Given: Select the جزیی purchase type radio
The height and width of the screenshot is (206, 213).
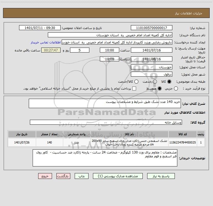Looking at the screenshot, I should pos(176,89).
